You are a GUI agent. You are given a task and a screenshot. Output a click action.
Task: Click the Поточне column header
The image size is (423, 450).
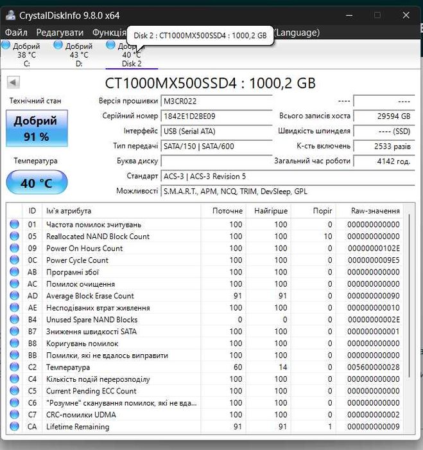pyautogui.click(x=223, y=211)
